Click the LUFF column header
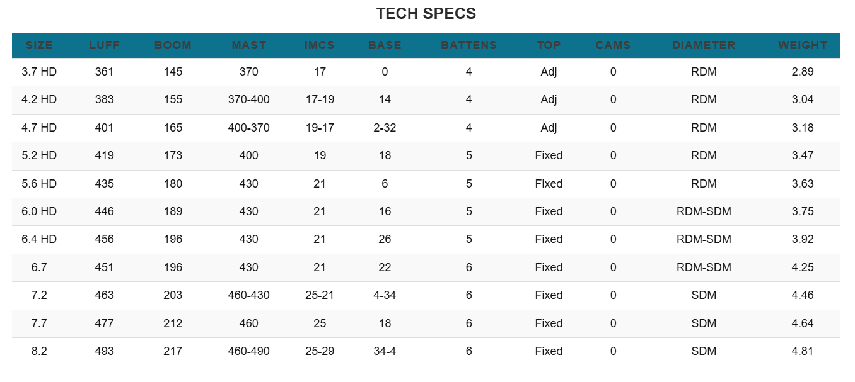The width and height of the screenshot is (855, 382). (104, 45)
